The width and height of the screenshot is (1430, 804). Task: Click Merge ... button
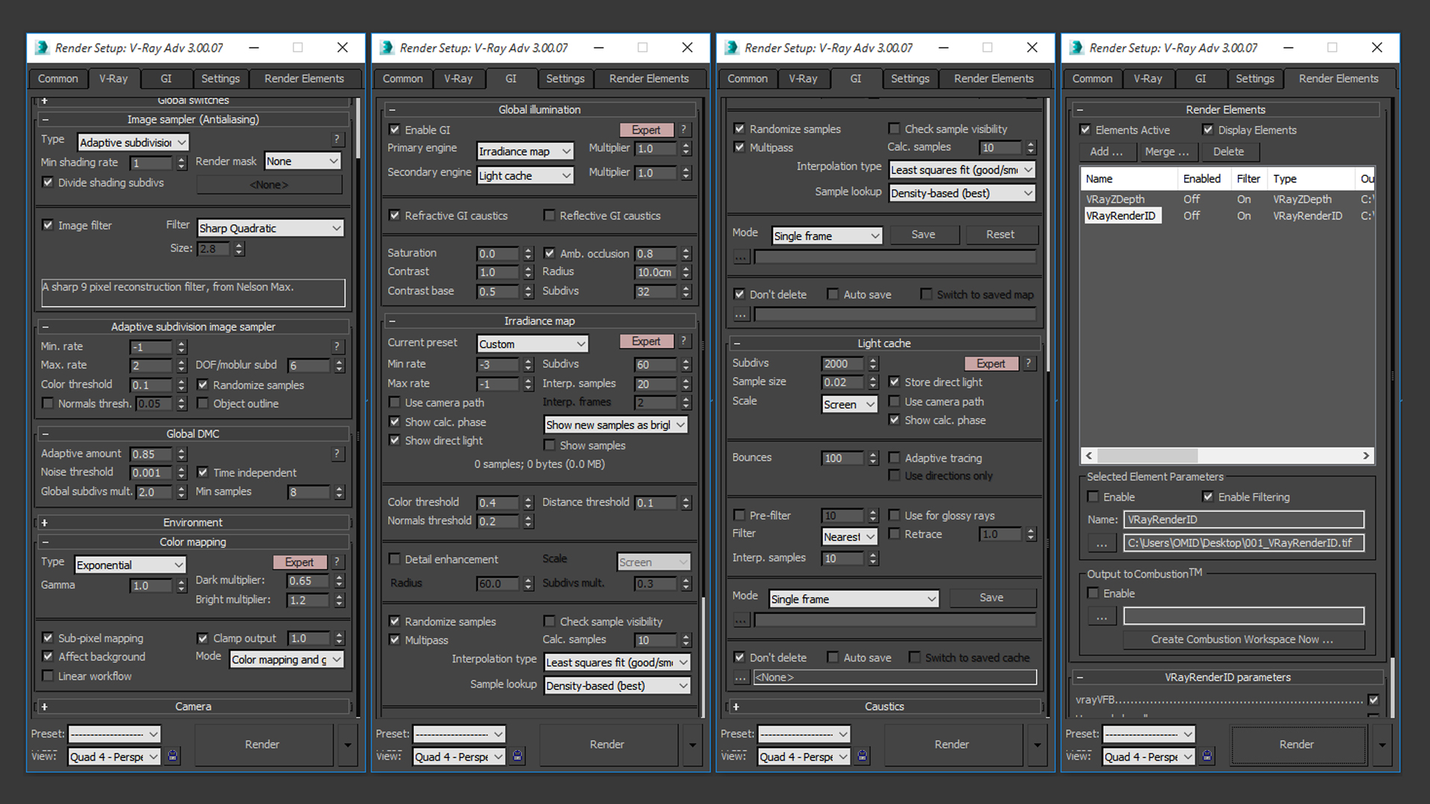(1167, 151)
